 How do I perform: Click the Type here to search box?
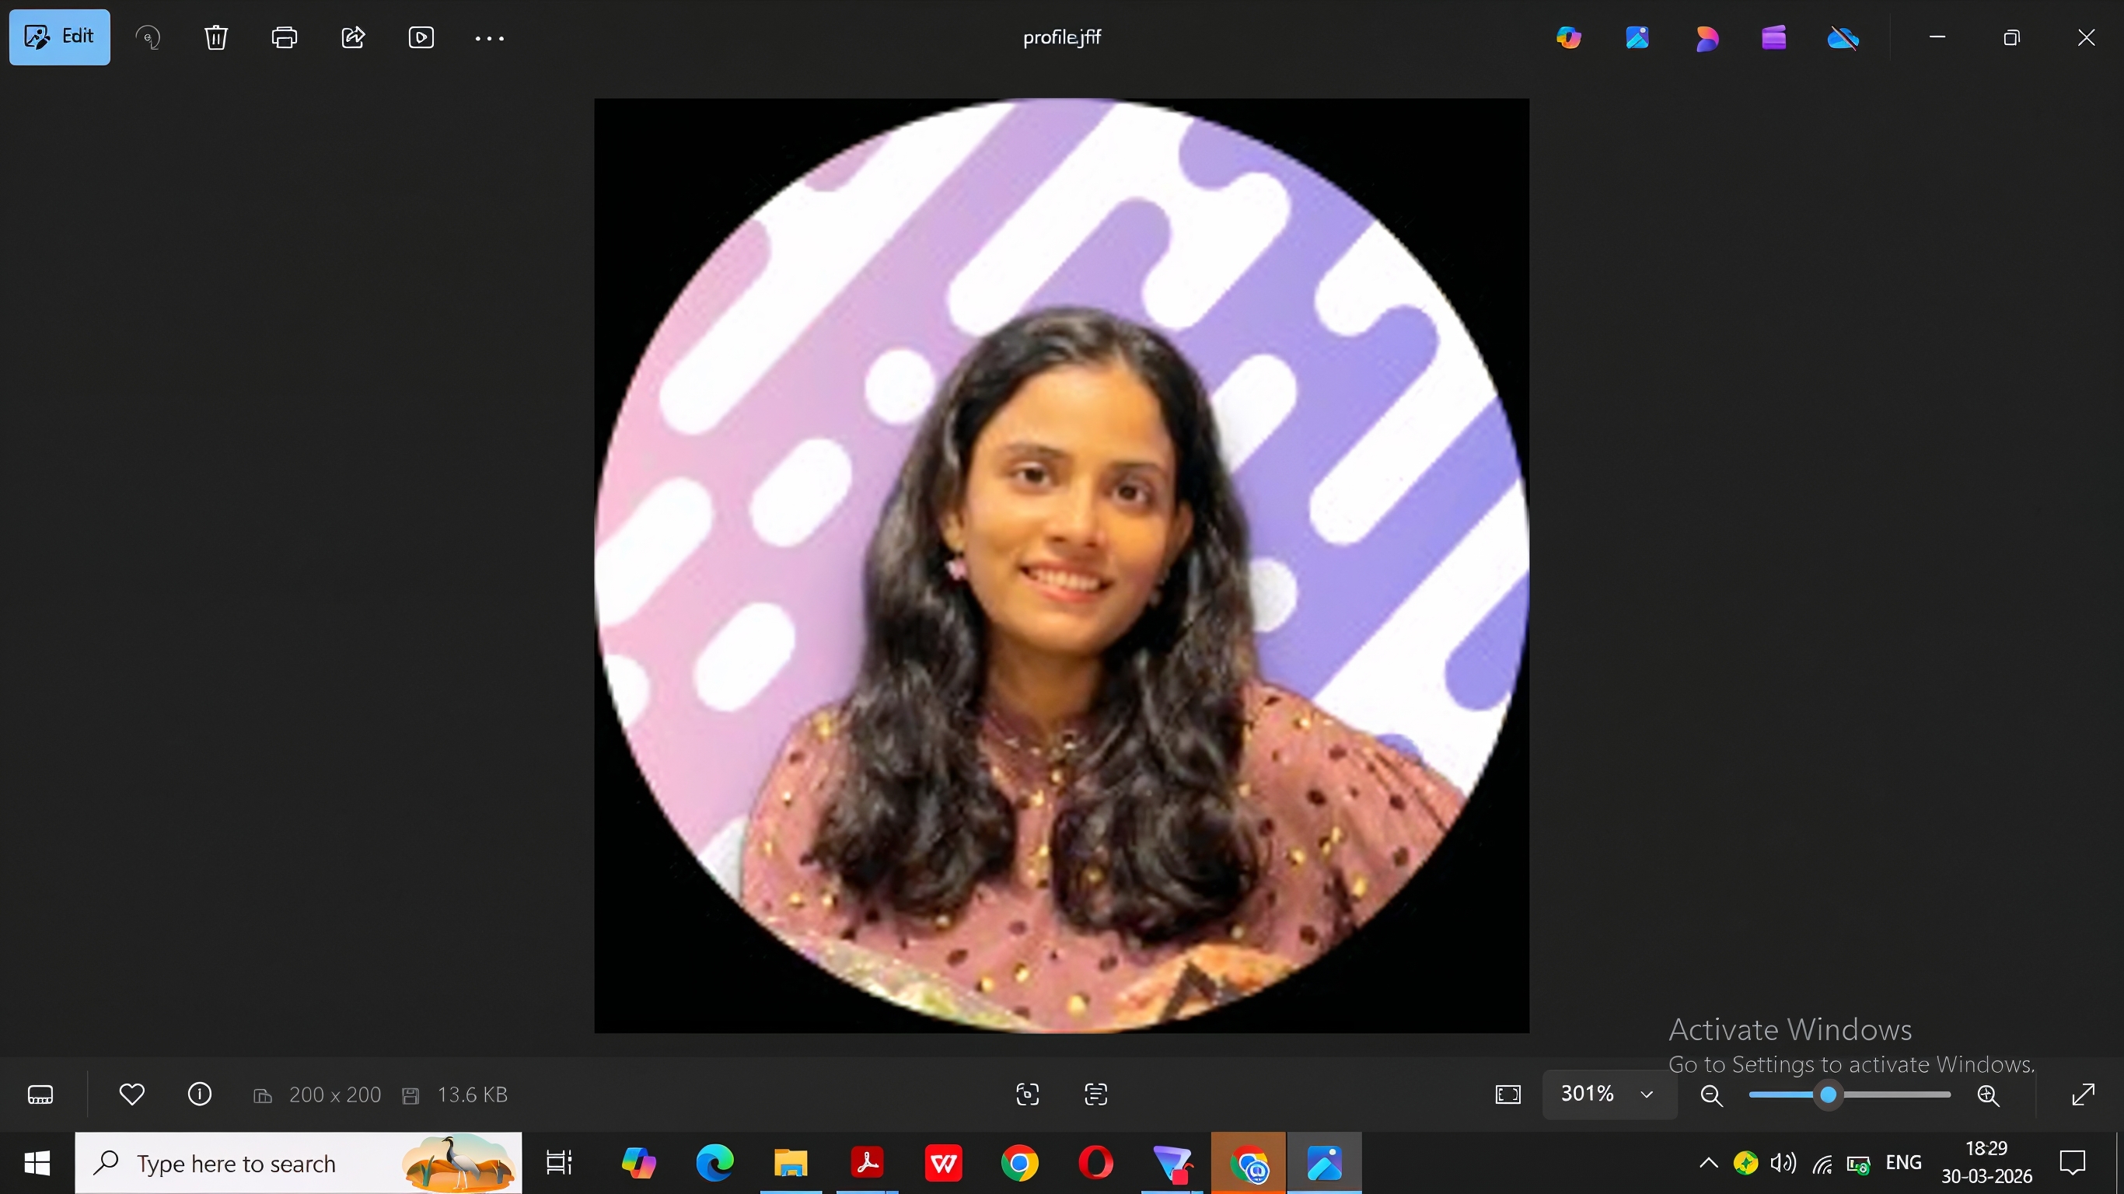coord(299,1164)
